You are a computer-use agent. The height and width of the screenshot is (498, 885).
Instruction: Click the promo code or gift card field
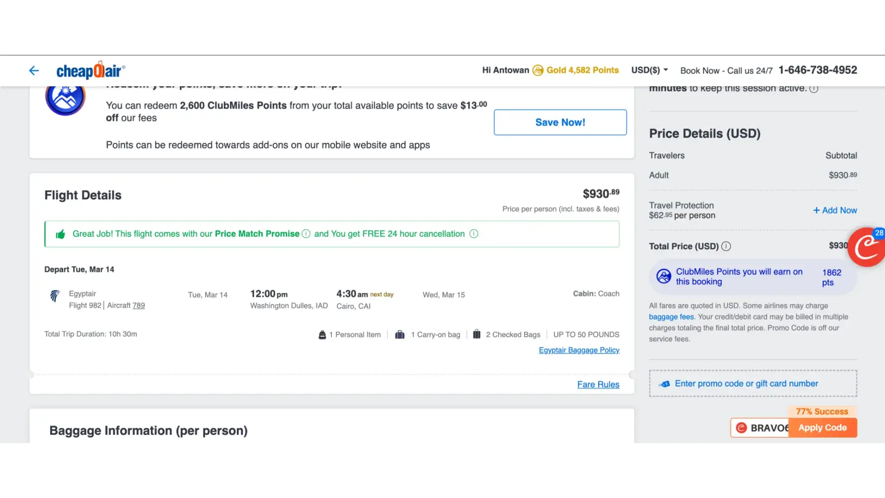pos(753,383)
